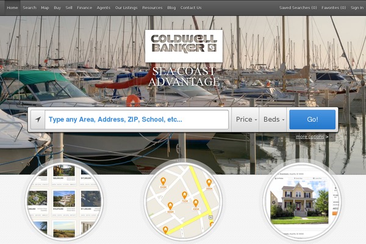Click the yellow house listing circular thumbnail
366x244 pixels.
coord(302,201)
